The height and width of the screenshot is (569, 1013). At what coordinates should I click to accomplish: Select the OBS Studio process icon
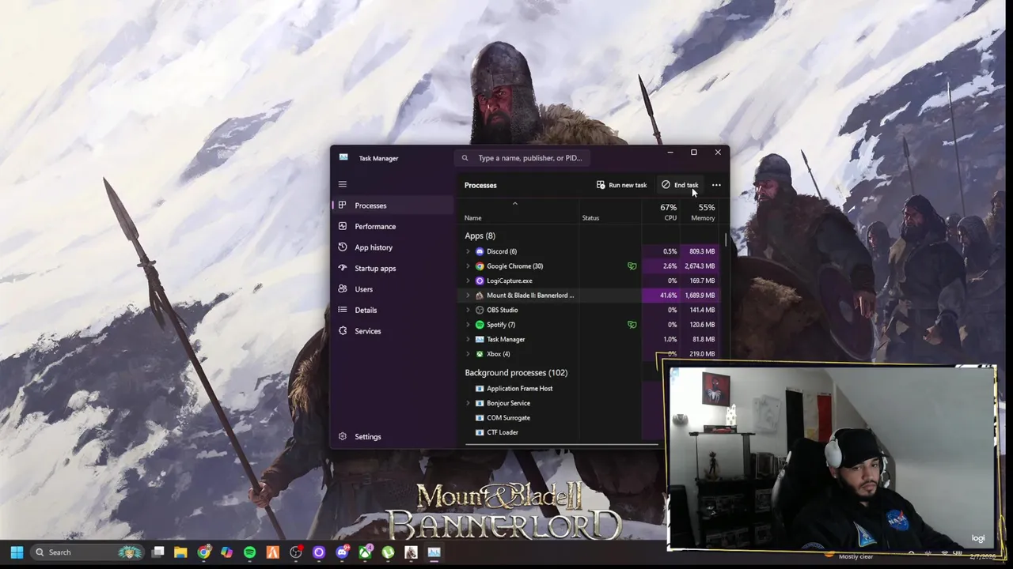480,310
